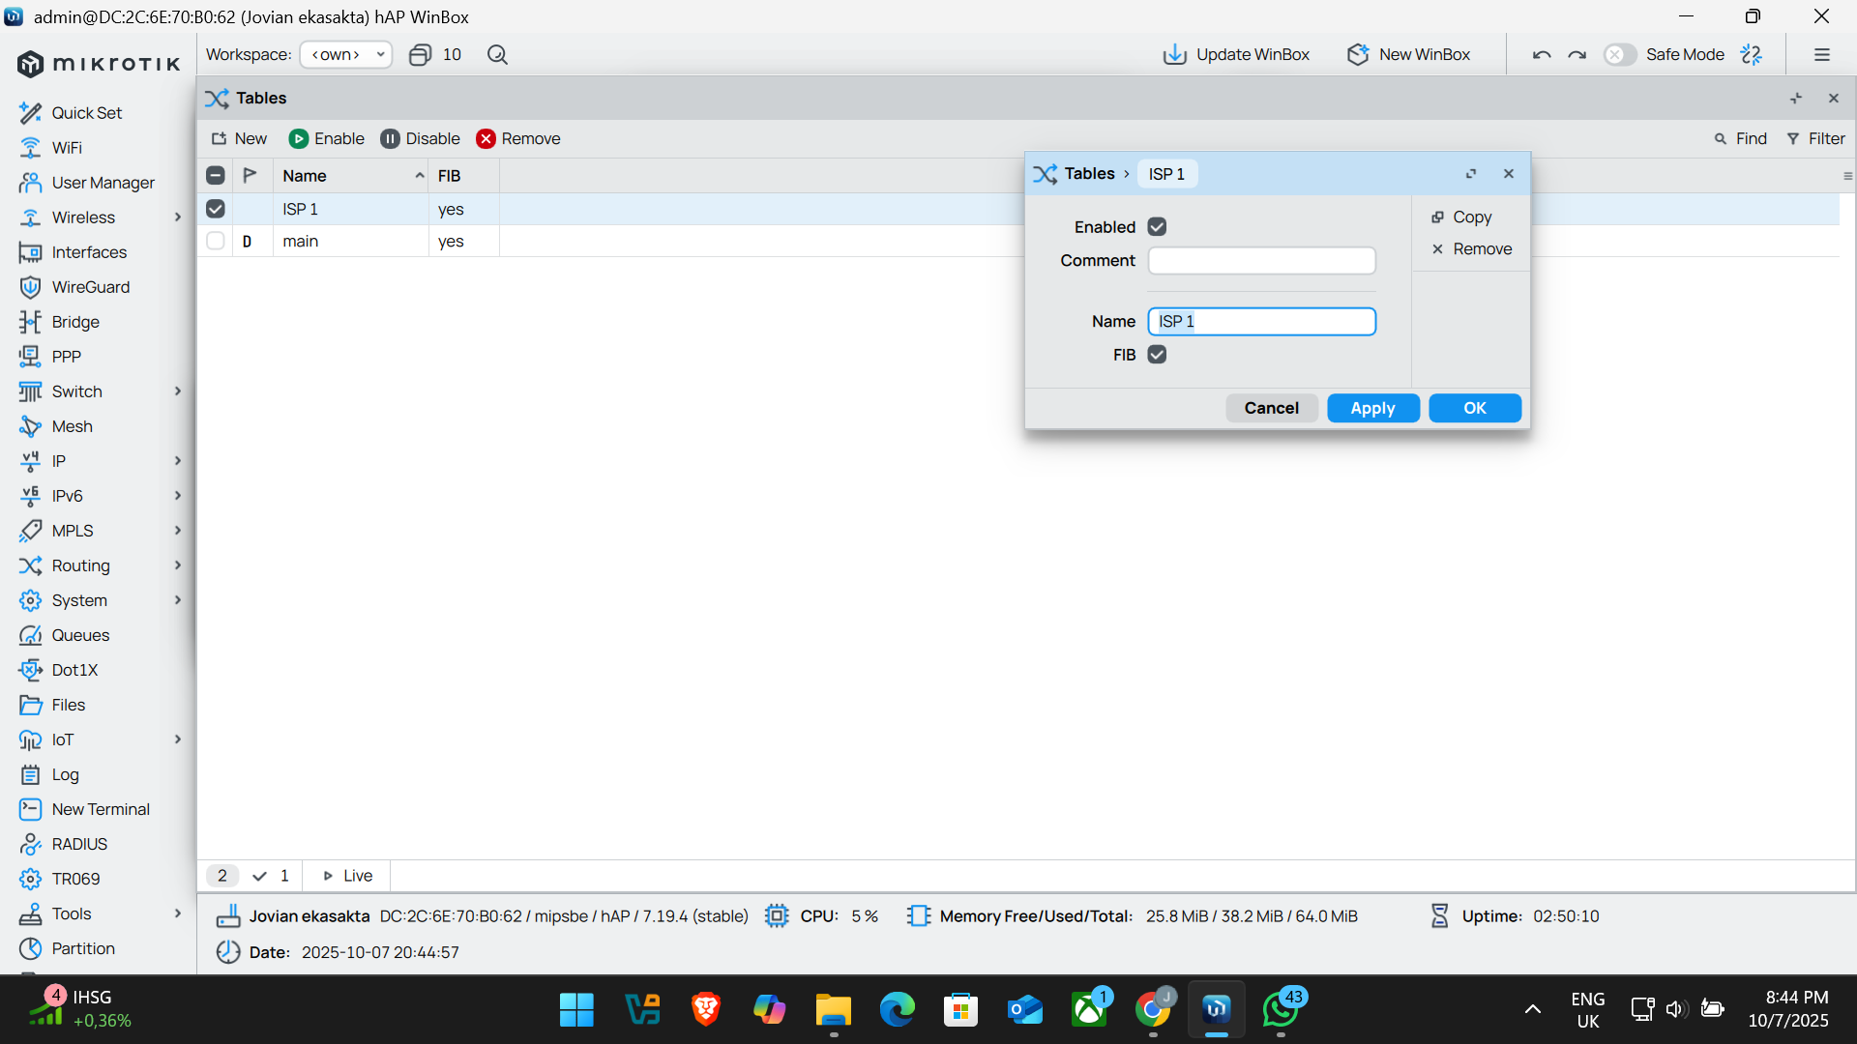1857x1044 pixels.
Task: Open the hamburger menu at top right
Action: [x=1822, y=55]
